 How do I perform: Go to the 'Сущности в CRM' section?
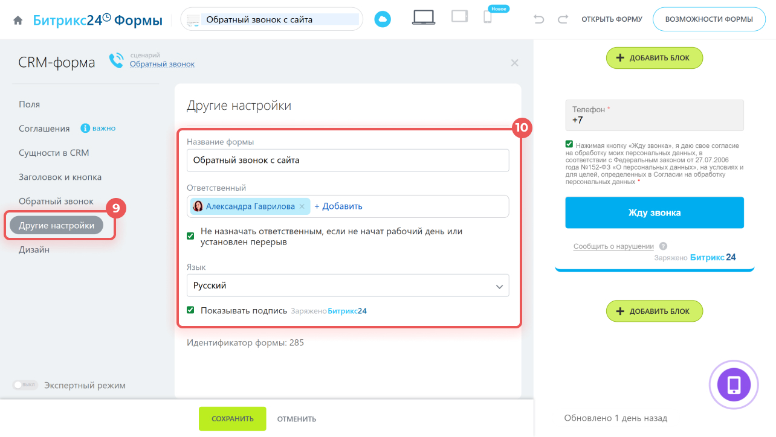(54, 153)
